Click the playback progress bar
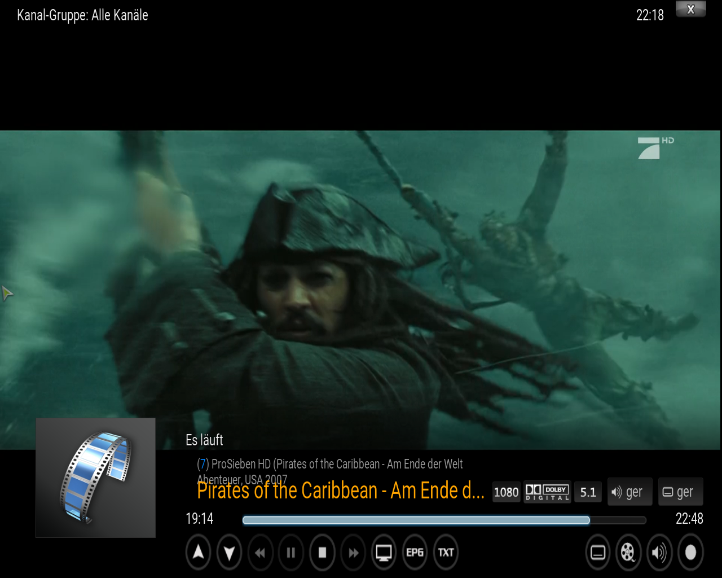Image resolution: width=722 pixels, height=578 pixels. 444,520
